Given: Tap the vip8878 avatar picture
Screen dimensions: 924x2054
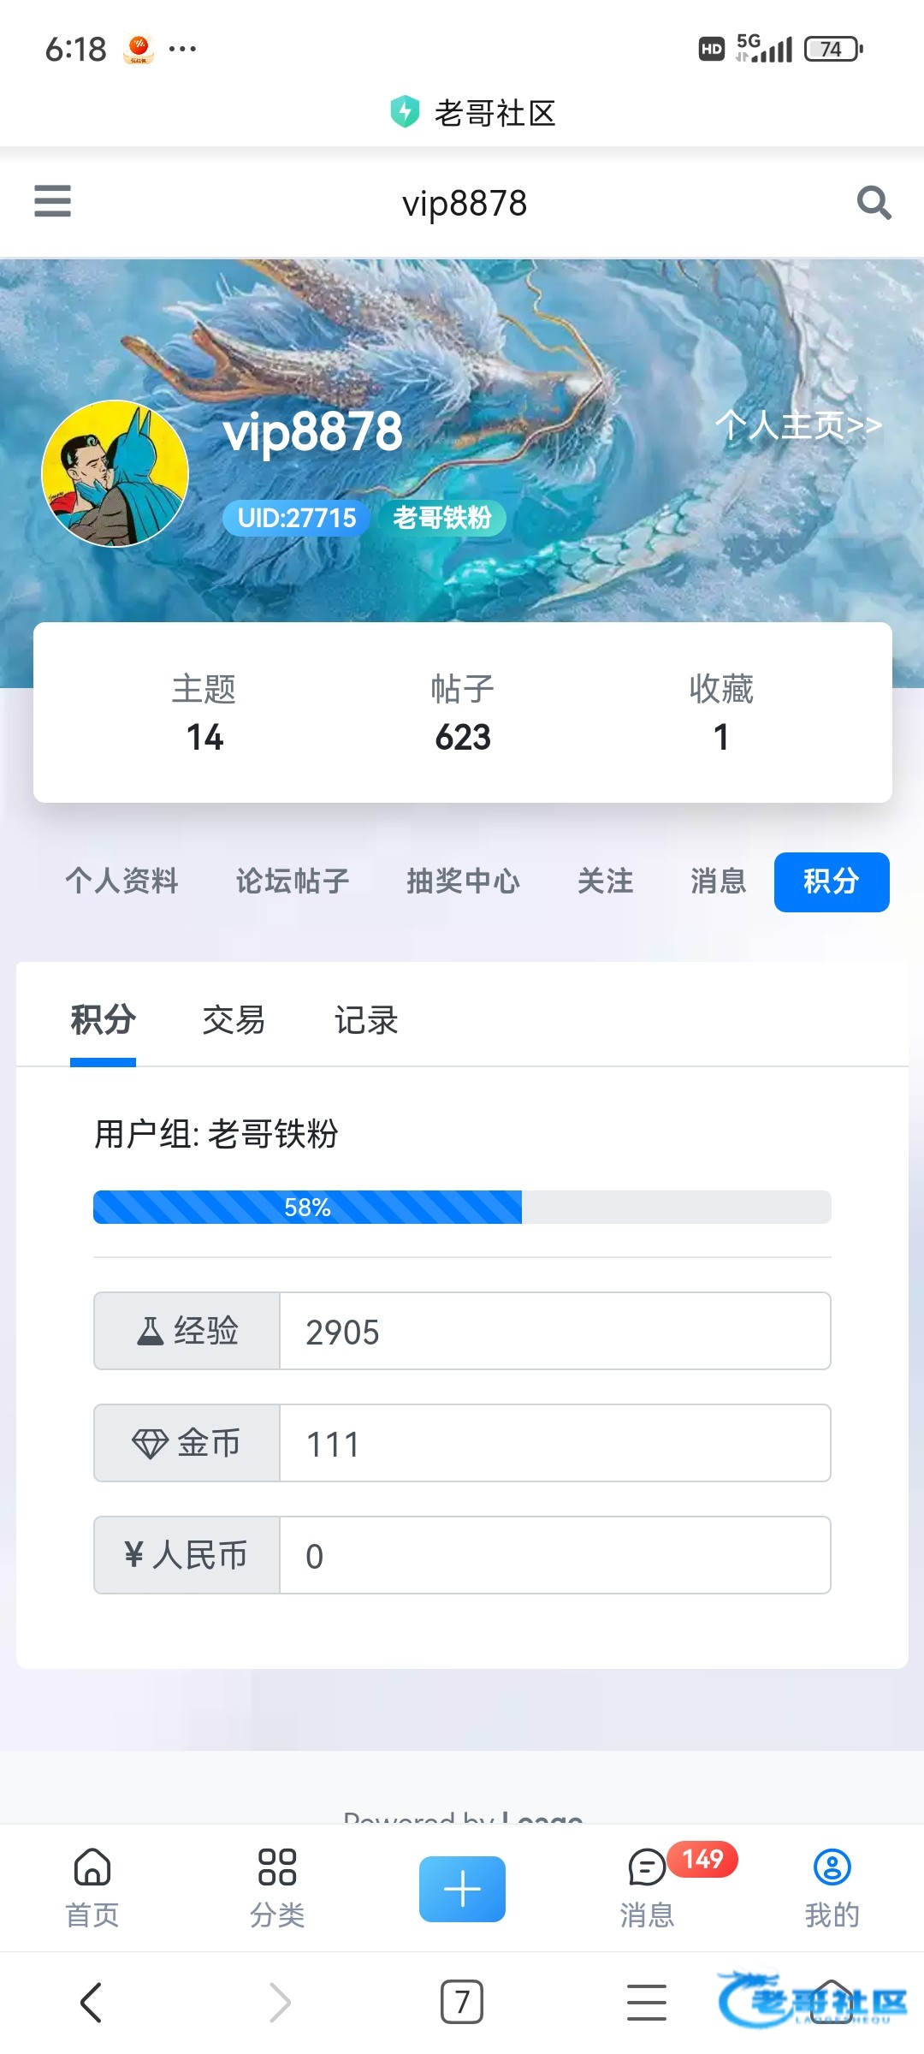Looking at the screenshot, I should pyautogui.click(x=115, y=473).
